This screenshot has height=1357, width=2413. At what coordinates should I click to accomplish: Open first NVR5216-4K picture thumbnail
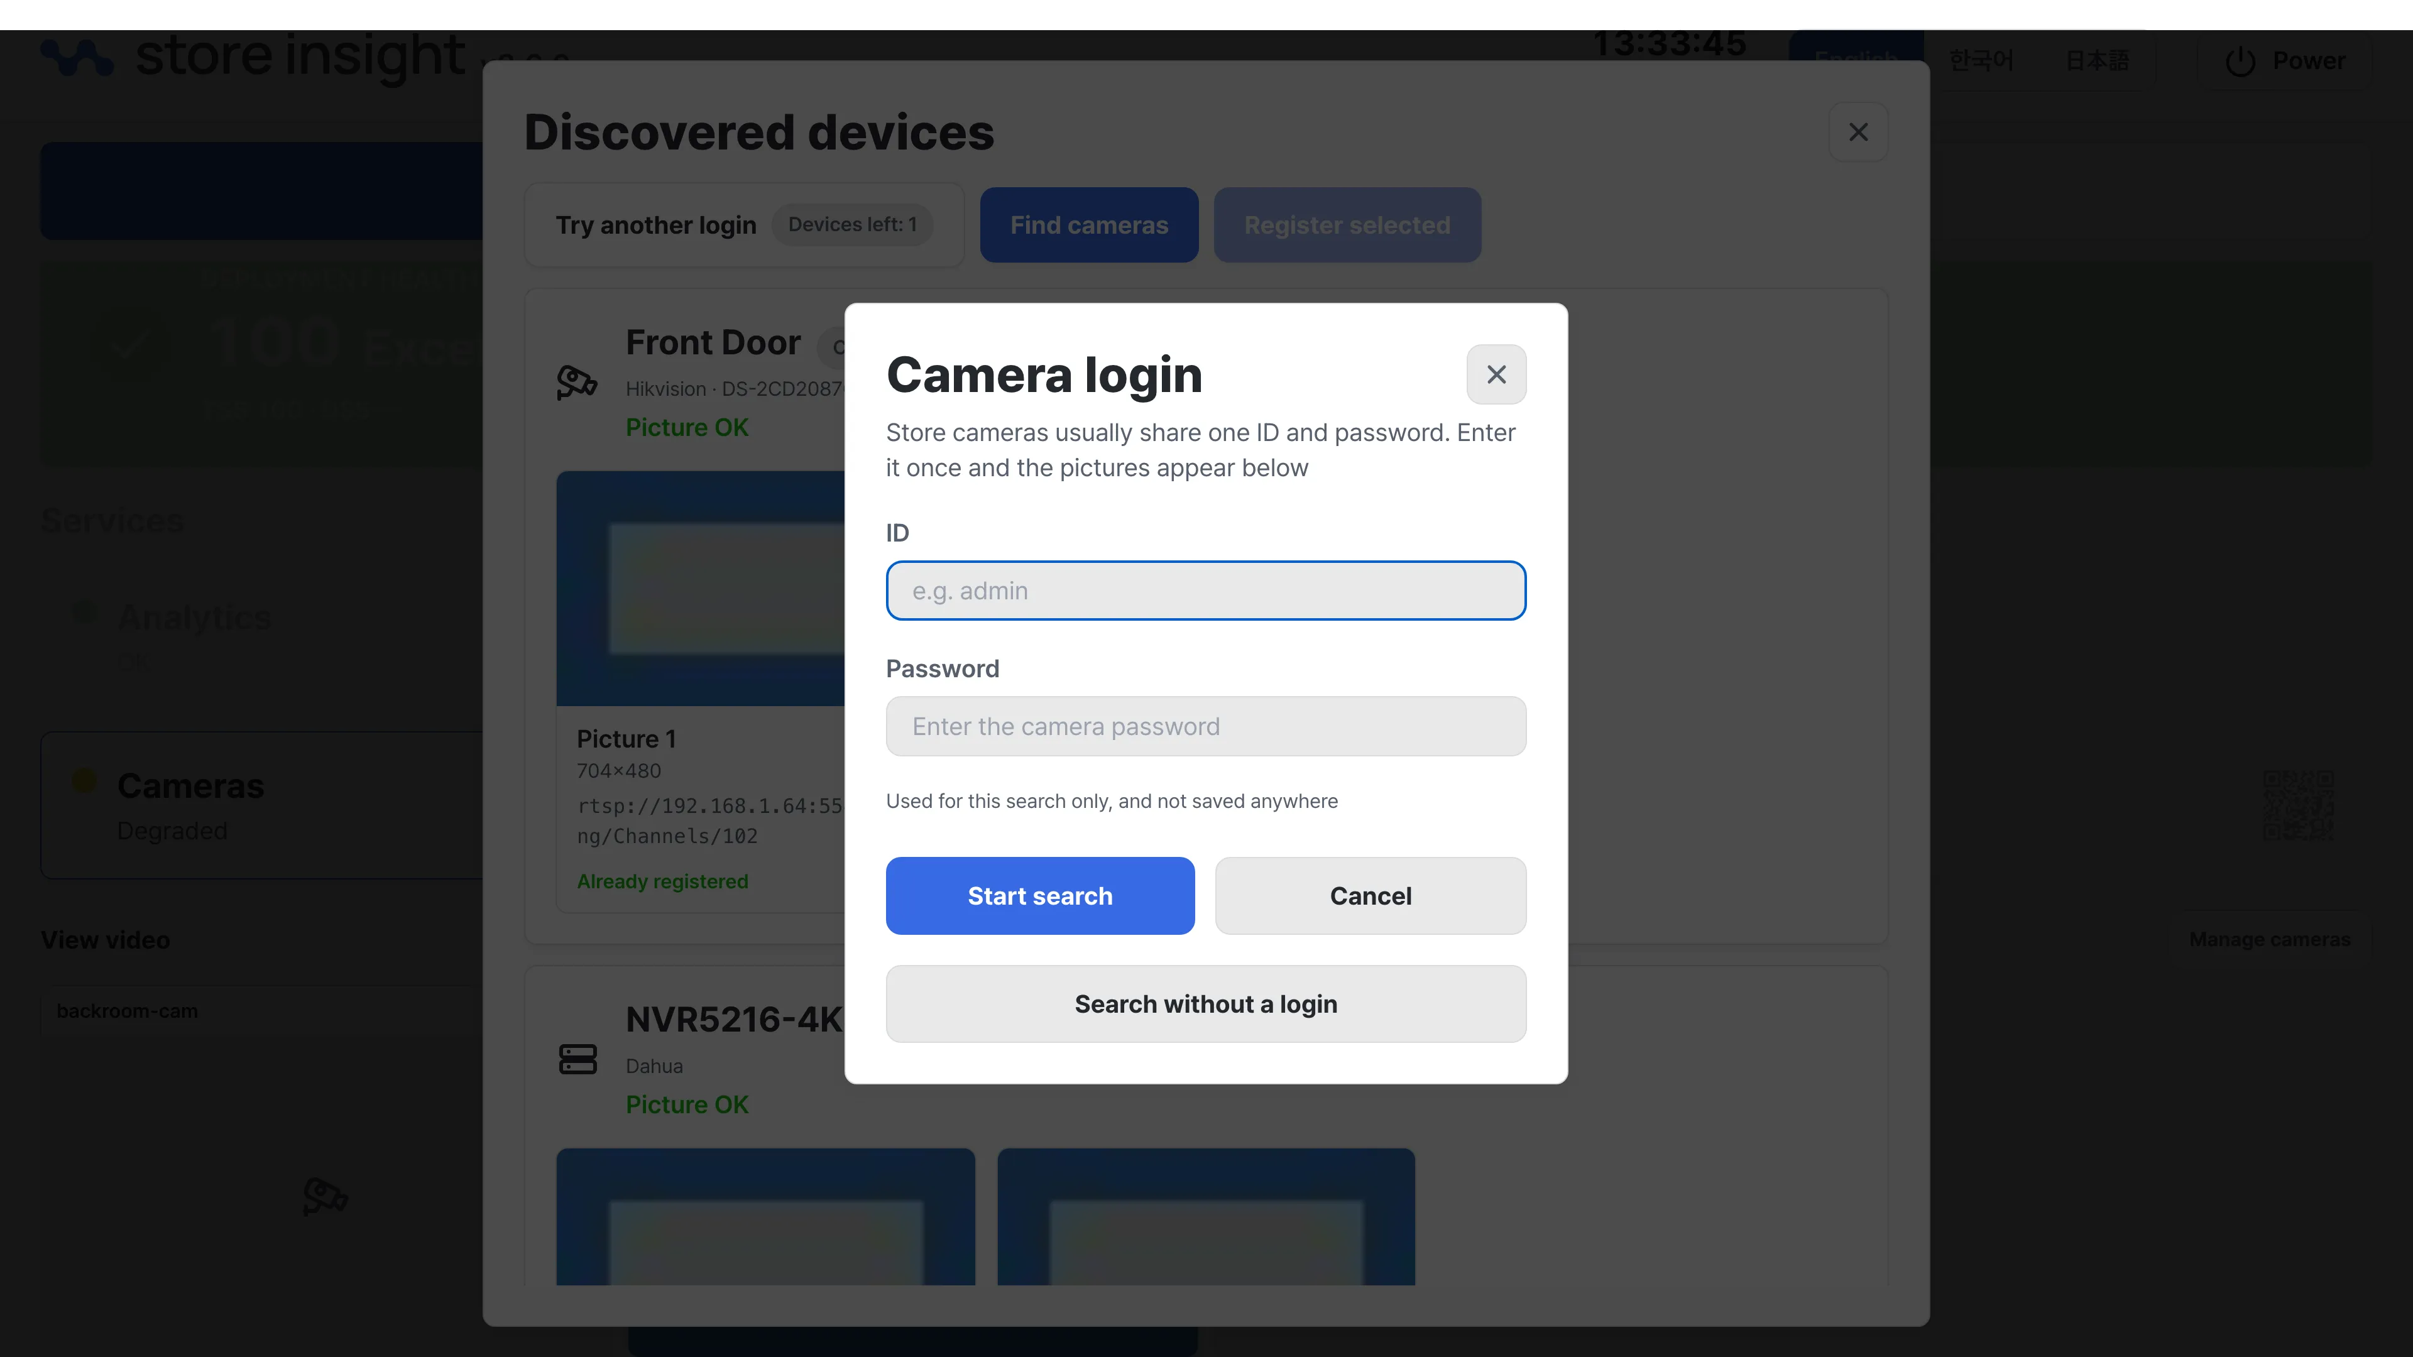765,1216
